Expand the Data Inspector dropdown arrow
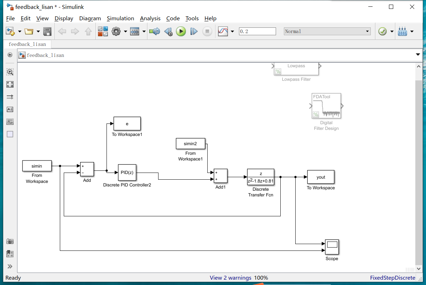 point(232,31)
